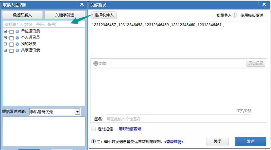Viewport: 271px width, 150px height.
Task: Click the 0字/0条 counter text
Action: [x=244, y=111]
